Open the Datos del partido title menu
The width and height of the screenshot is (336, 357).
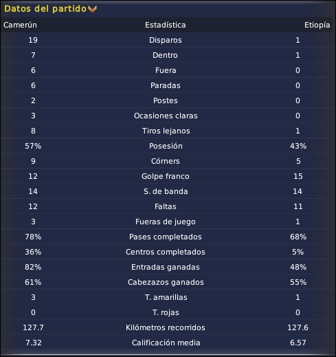tap(45, 9)
